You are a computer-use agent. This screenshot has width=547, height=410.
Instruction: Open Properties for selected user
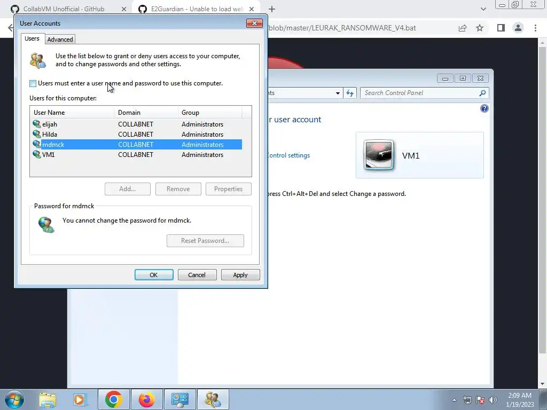coord(229,189)
